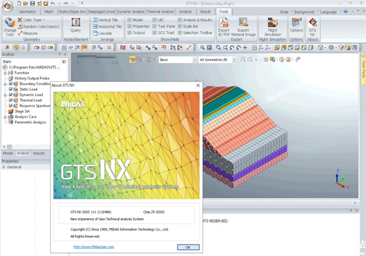Open the Basic selection dropdown

pyautogui.click(x=178, y=60)
